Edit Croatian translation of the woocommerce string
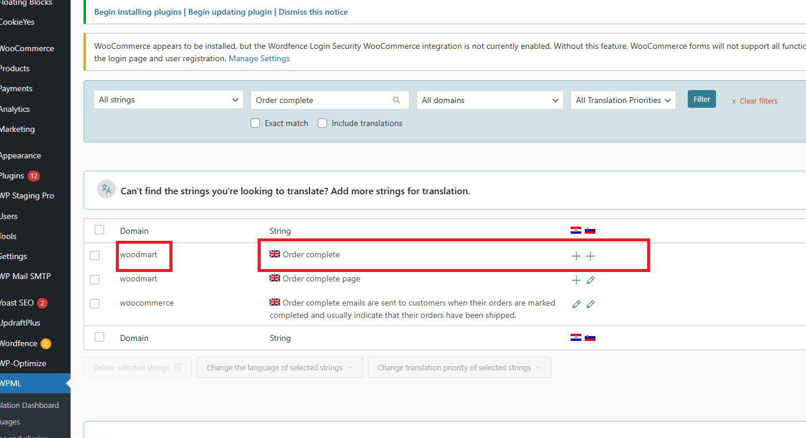Viewport: 806px width, 438px height. coord(576,304)
